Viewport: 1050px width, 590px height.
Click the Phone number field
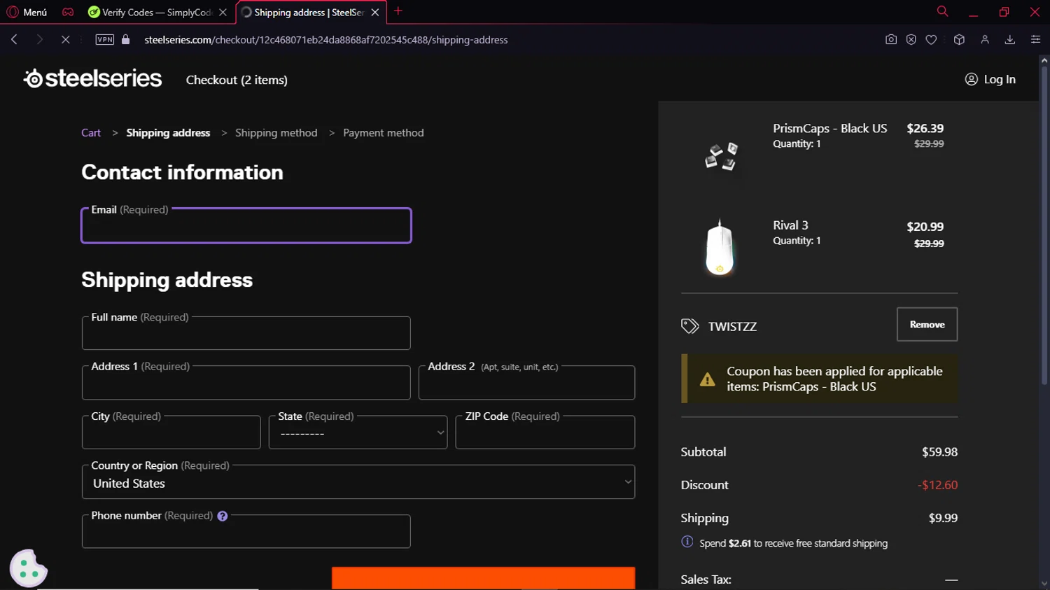pos(246,532)
